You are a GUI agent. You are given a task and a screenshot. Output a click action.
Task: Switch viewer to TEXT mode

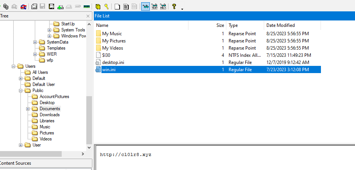click(x=154, y=6)
